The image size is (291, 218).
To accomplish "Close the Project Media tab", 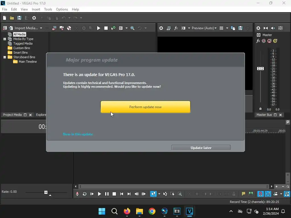I will tap(30, 115).
